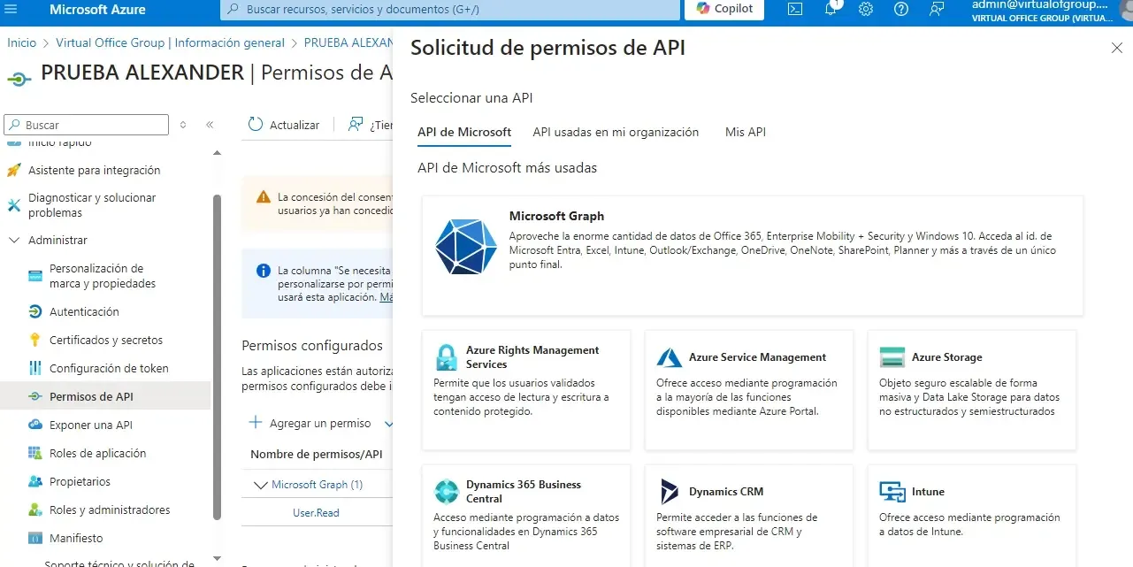Click Agregar un permiso button

pos(310,424)
